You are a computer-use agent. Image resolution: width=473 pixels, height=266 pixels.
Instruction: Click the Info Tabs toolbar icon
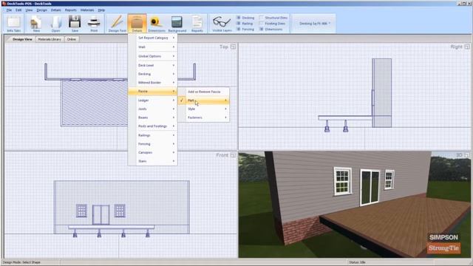coord(14,24)
